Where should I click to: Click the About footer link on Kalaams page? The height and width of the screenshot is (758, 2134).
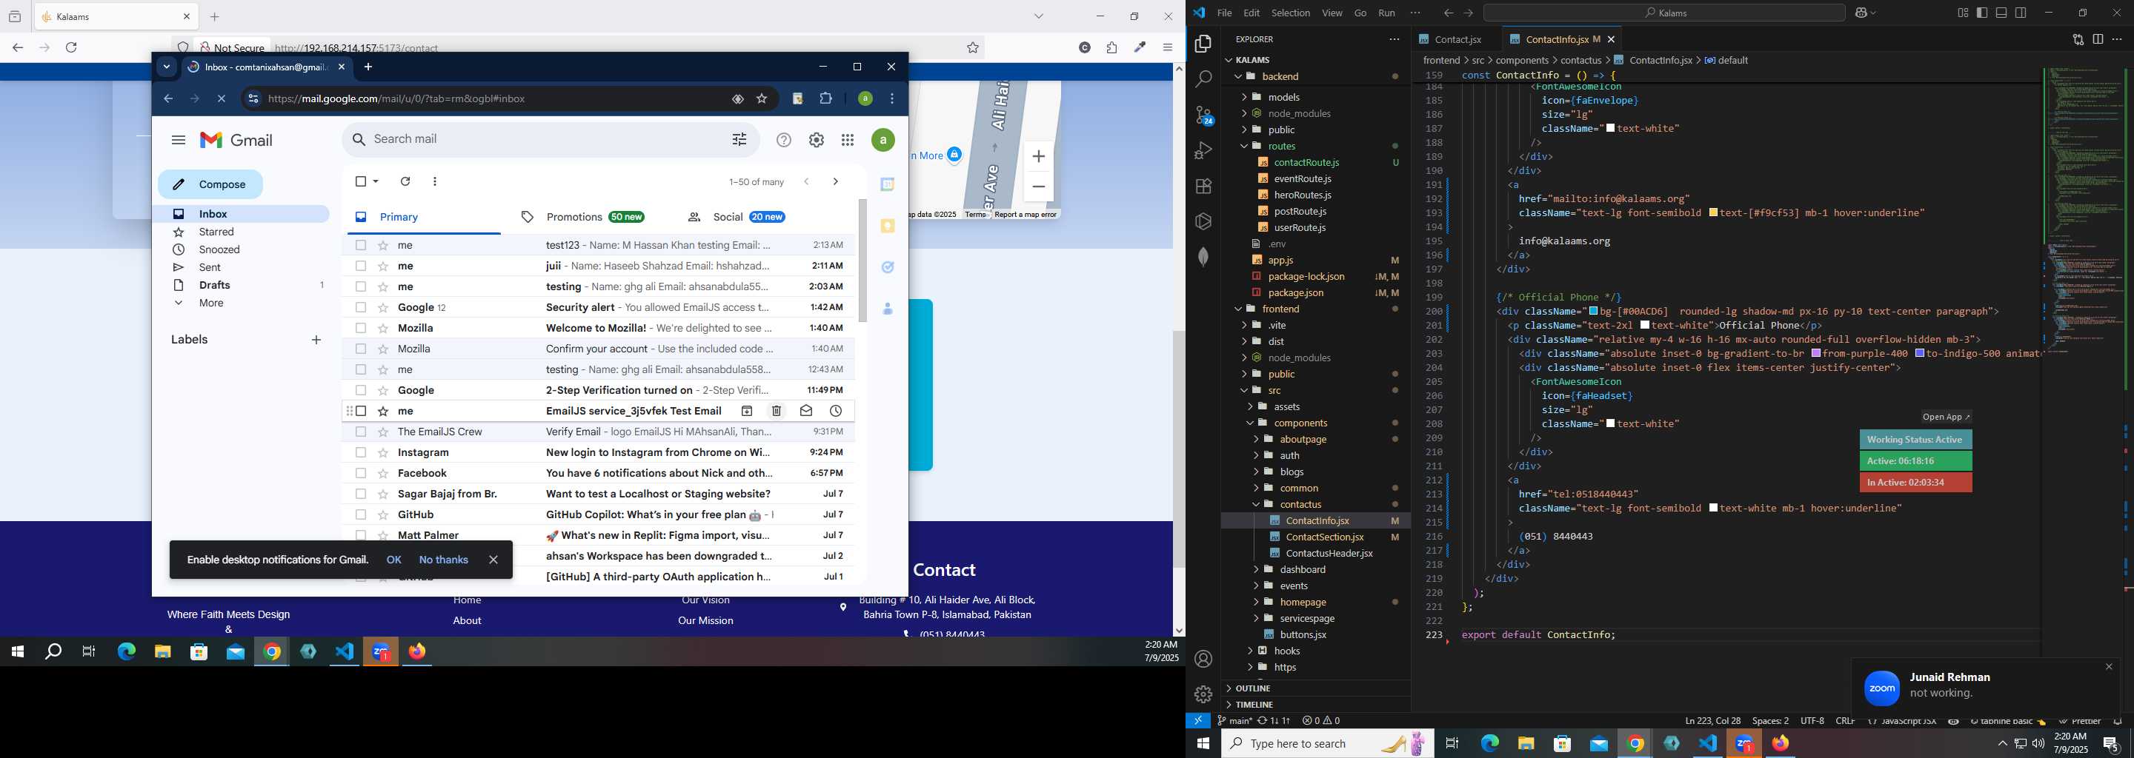pyautogui.click(x=468, y=620)
